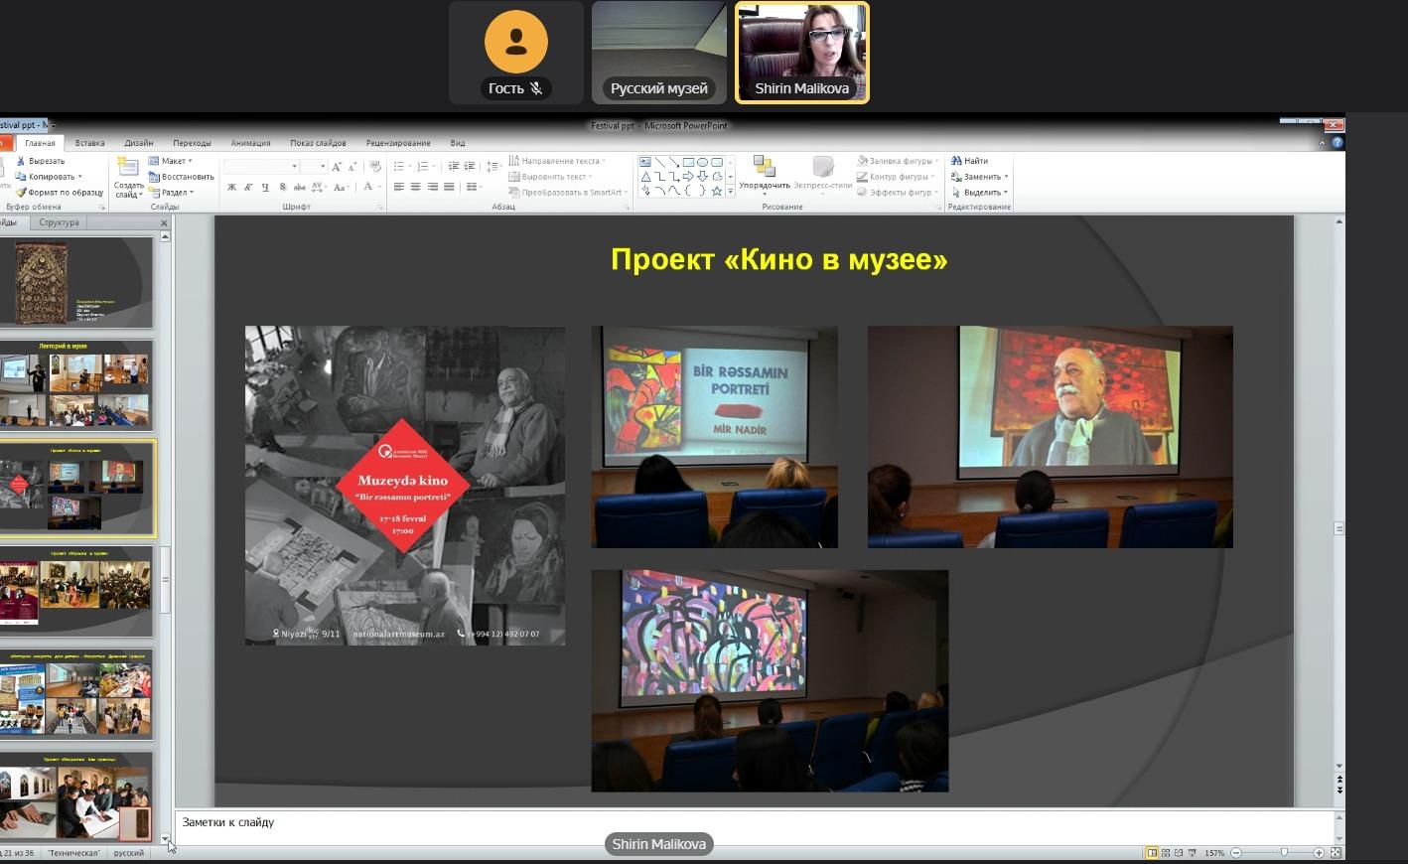Center-align text in paragraph group
This screenshot has height=864, width=1408.
coord(416,187)
